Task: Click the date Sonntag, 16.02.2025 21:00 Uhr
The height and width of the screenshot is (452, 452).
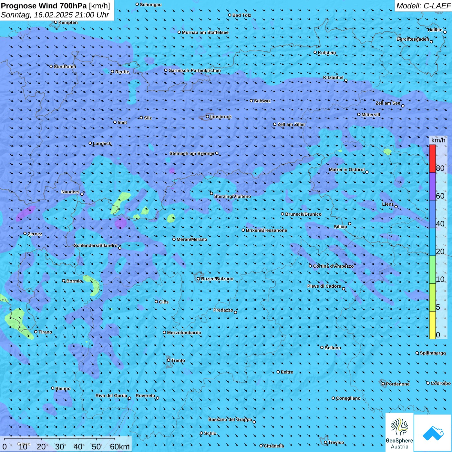Action: (x=55, y=15)
